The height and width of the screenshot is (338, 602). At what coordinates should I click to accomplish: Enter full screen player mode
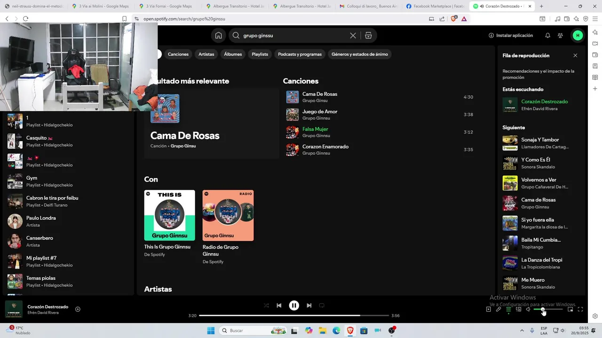pyautogui.click(x=580, y=309)
